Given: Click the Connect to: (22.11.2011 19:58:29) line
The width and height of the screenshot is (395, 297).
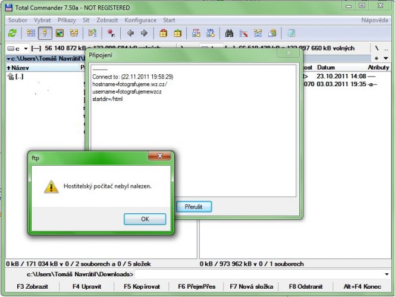Looking at the screenshot, I should pos(133,77).
